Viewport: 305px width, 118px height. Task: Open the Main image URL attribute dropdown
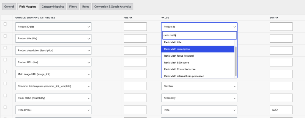click(53, 74)
